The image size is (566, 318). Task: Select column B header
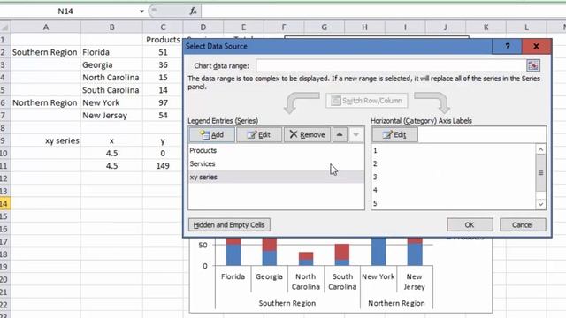[x=112, y=27]
